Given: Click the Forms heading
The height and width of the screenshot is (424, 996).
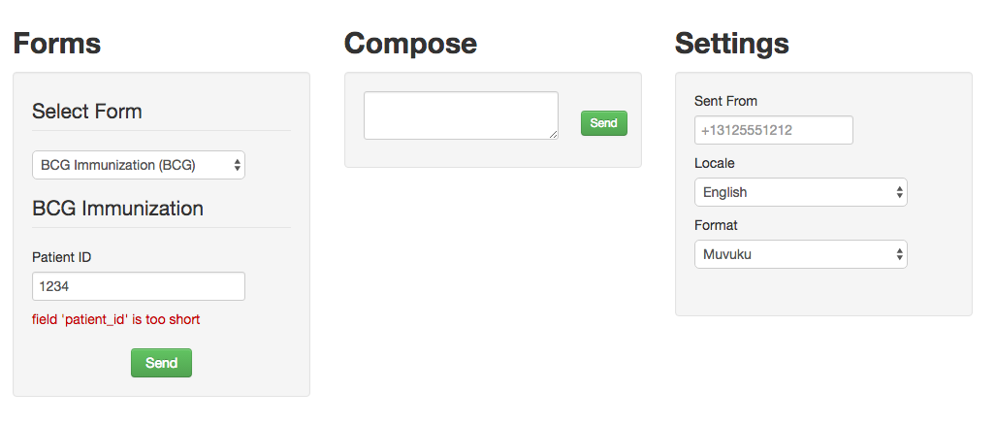Looking at the screenshot, I should point(57,44).
